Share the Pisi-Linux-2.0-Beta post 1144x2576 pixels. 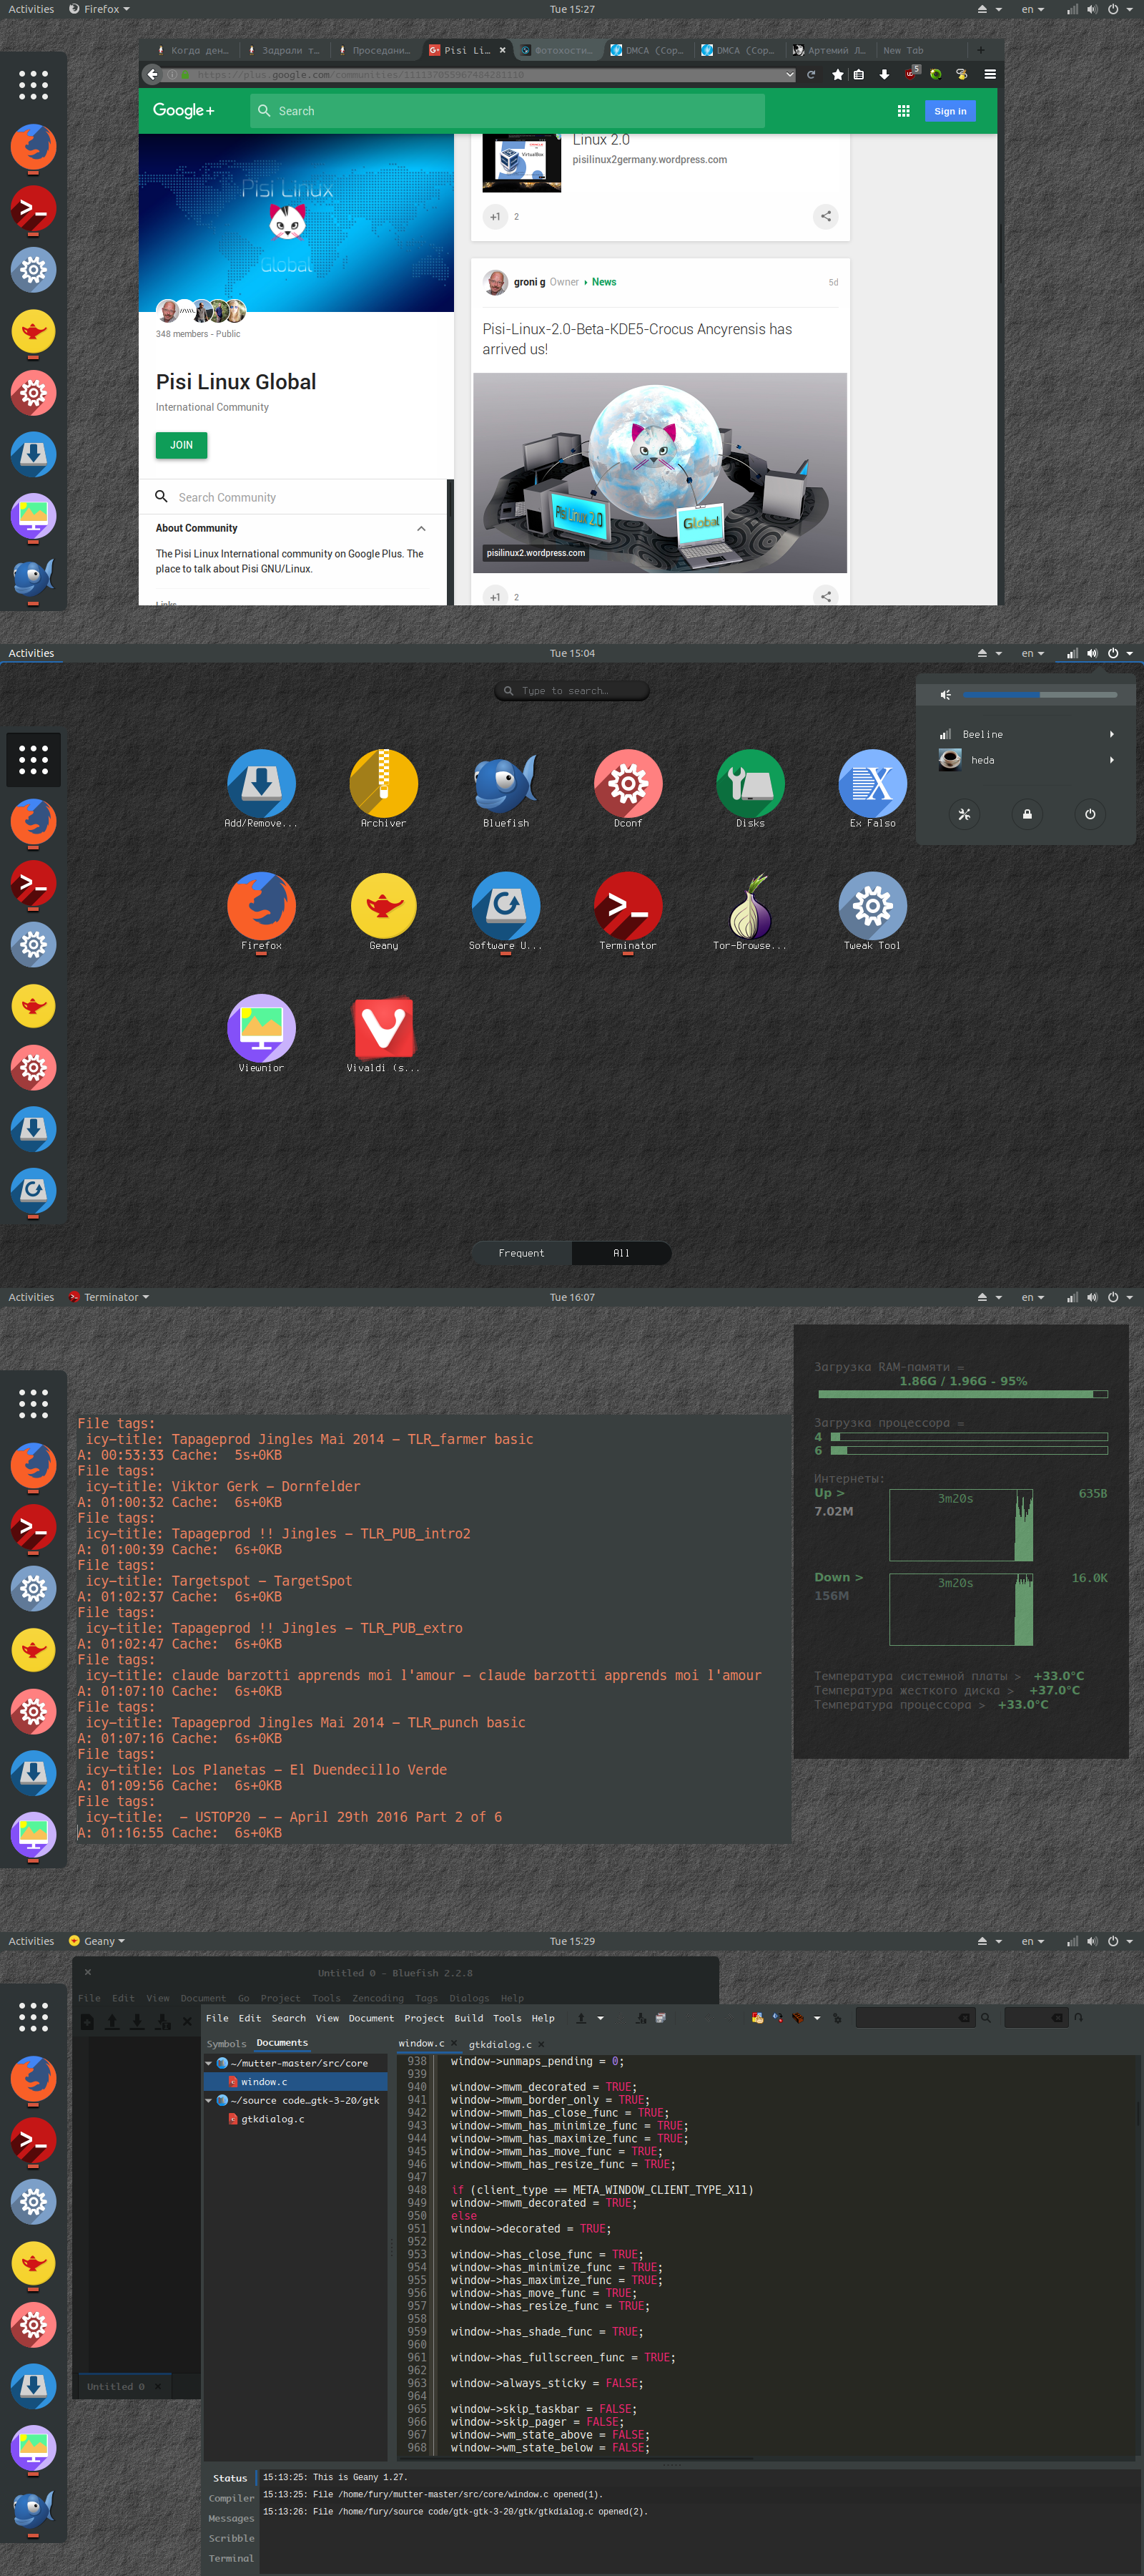825,596
